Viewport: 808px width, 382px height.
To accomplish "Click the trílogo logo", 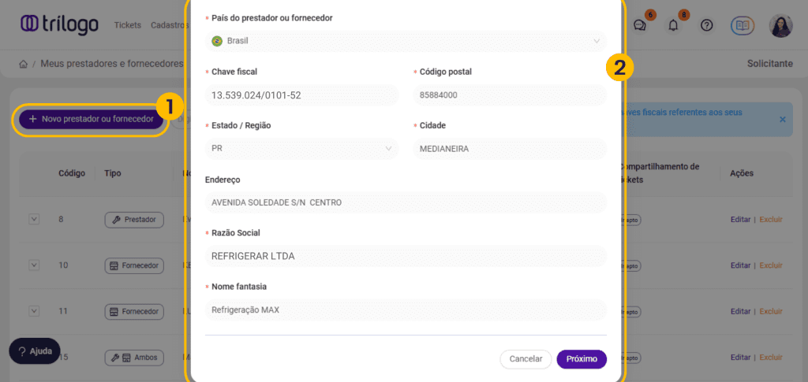I will click(59, 24).
